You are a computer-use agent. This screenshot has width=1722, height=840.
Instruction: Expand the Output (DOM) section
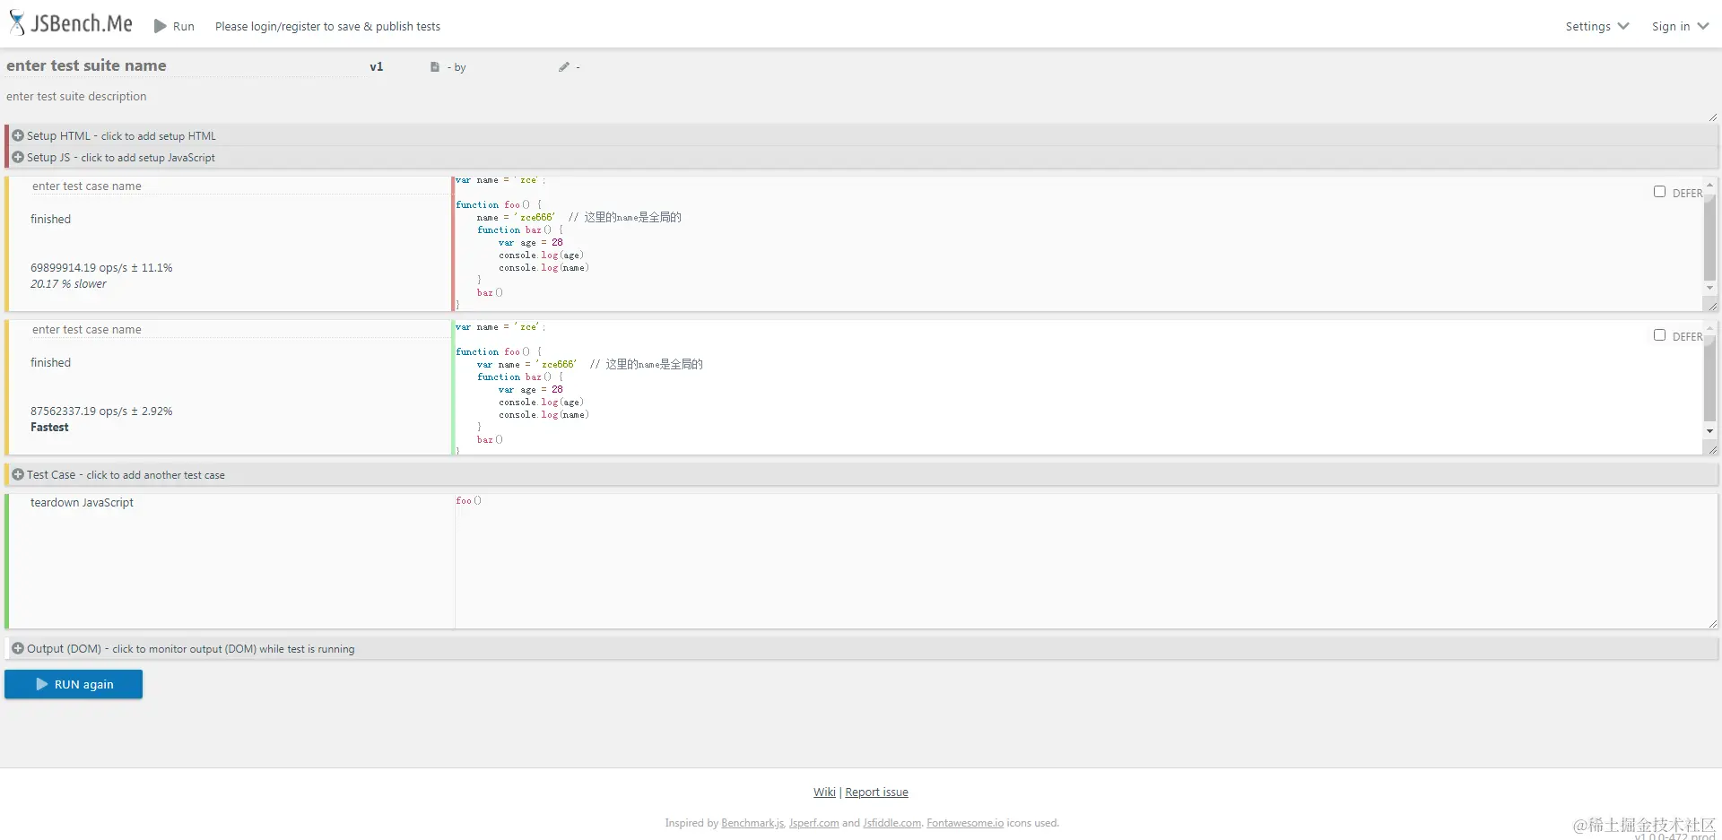(x=861, y=649)
